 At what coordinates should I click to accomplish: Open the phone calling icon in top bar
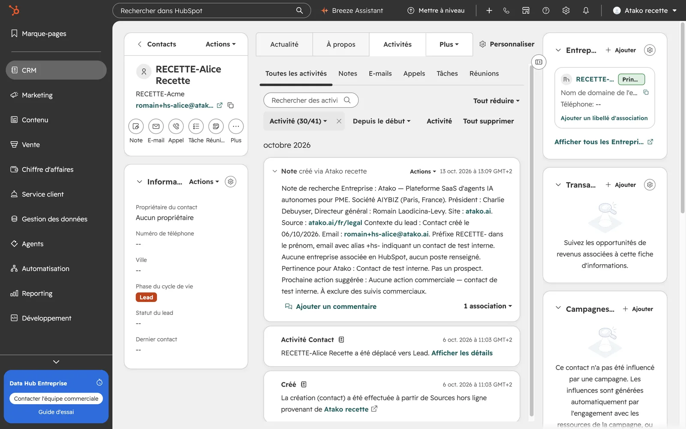506,11
